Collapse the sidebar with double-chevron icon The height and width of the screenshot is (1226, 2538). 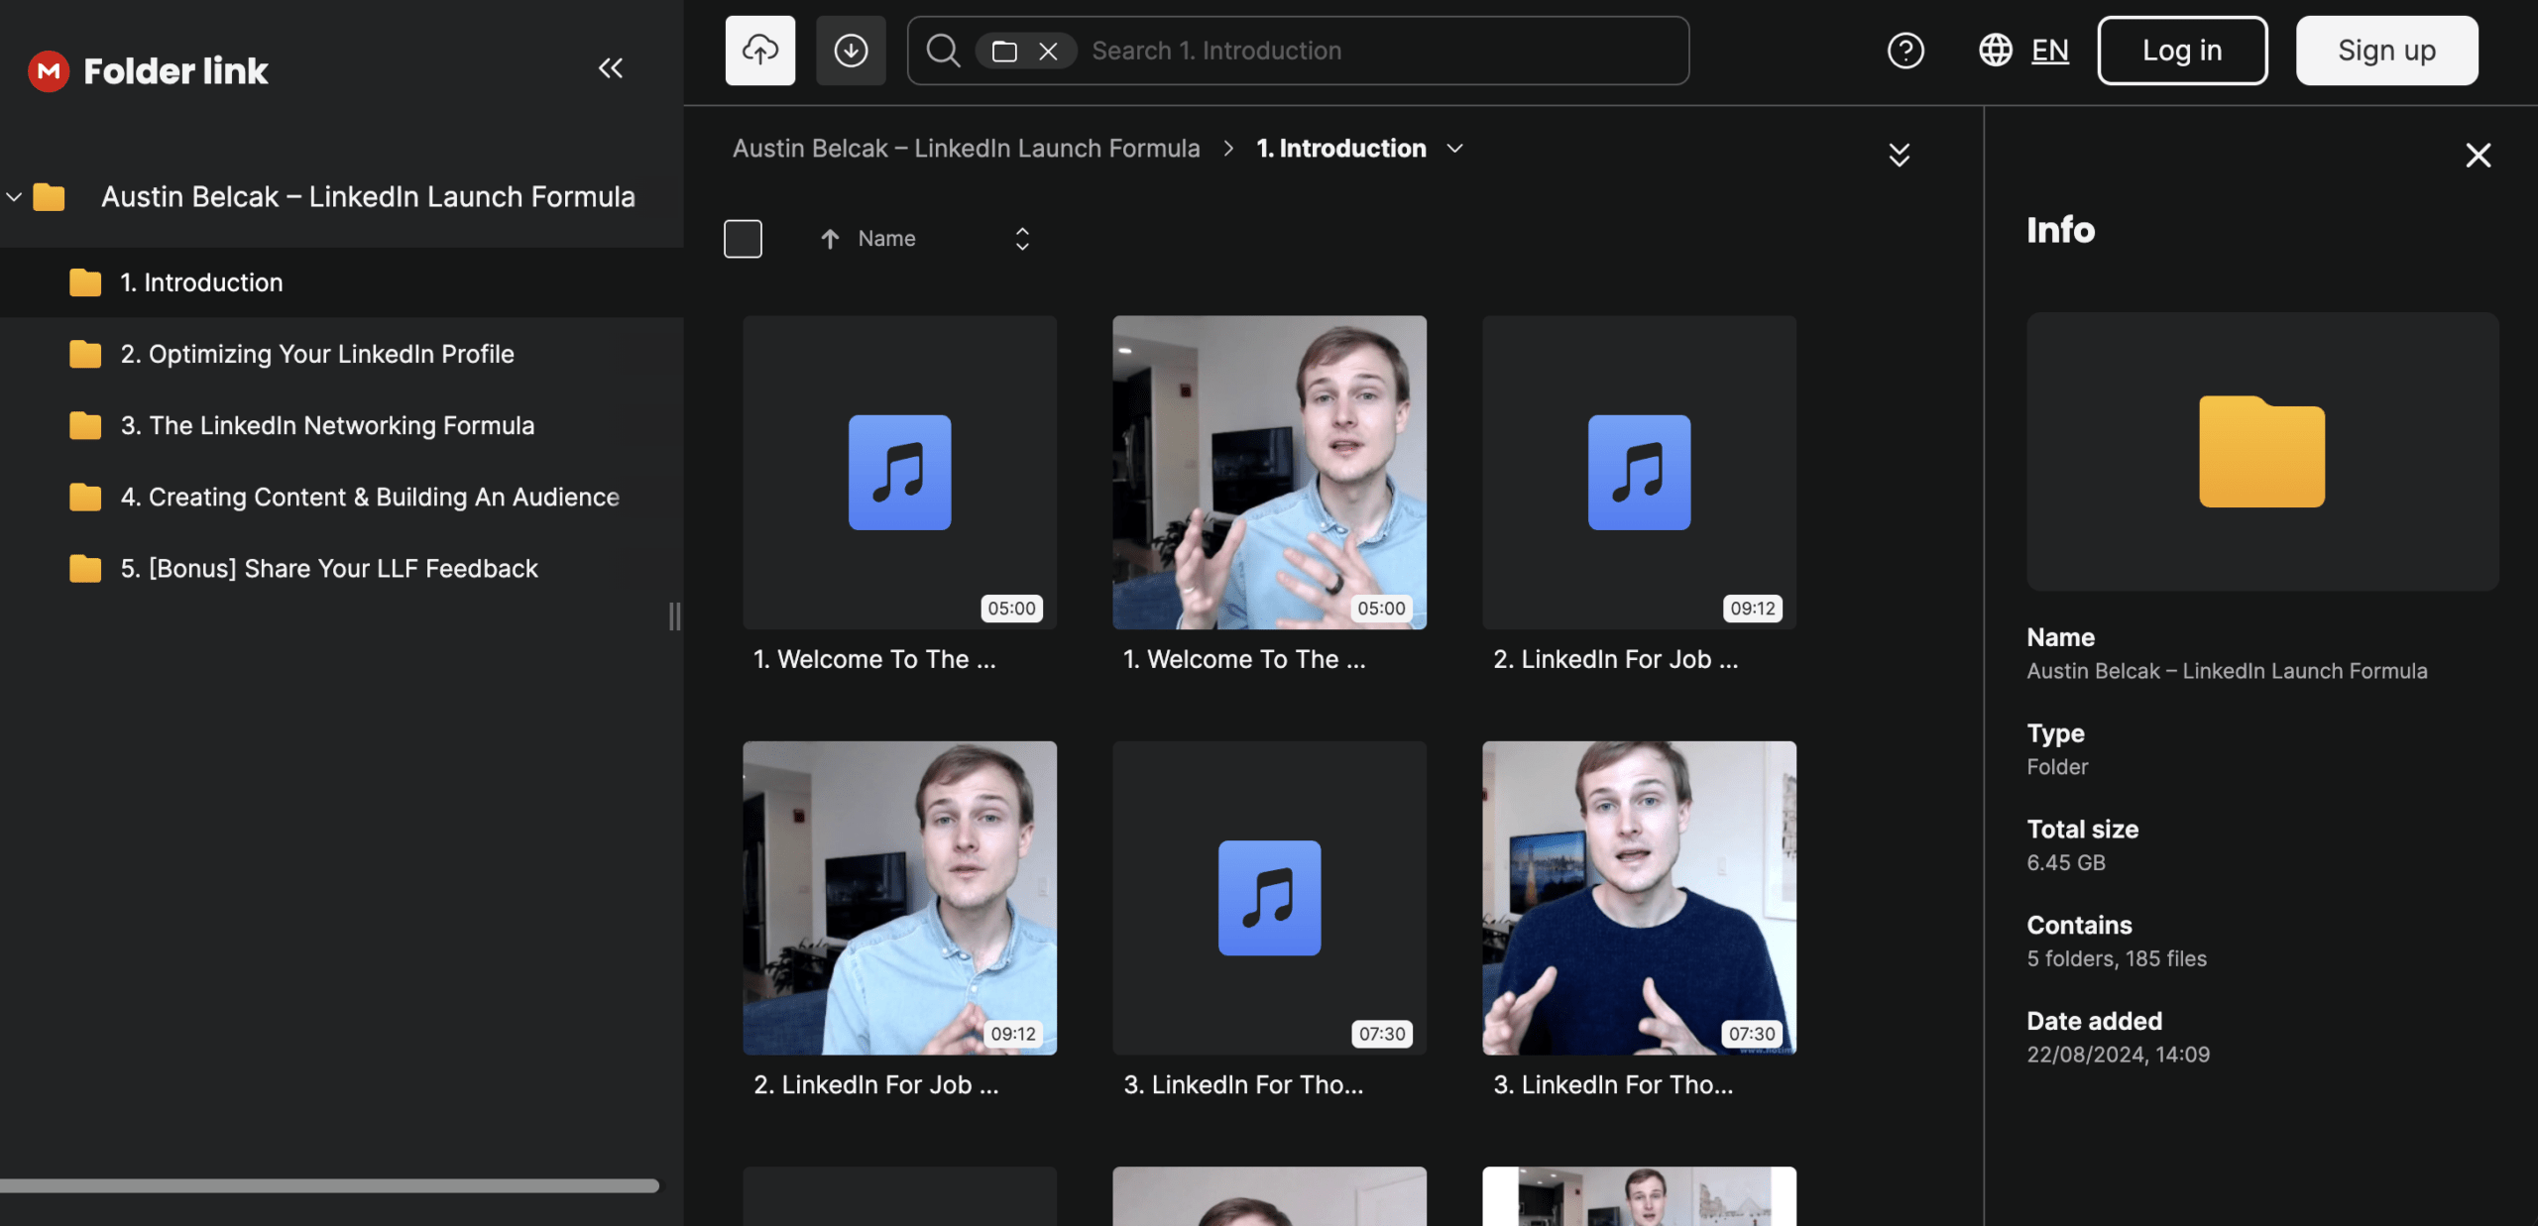tap(610, 68)
